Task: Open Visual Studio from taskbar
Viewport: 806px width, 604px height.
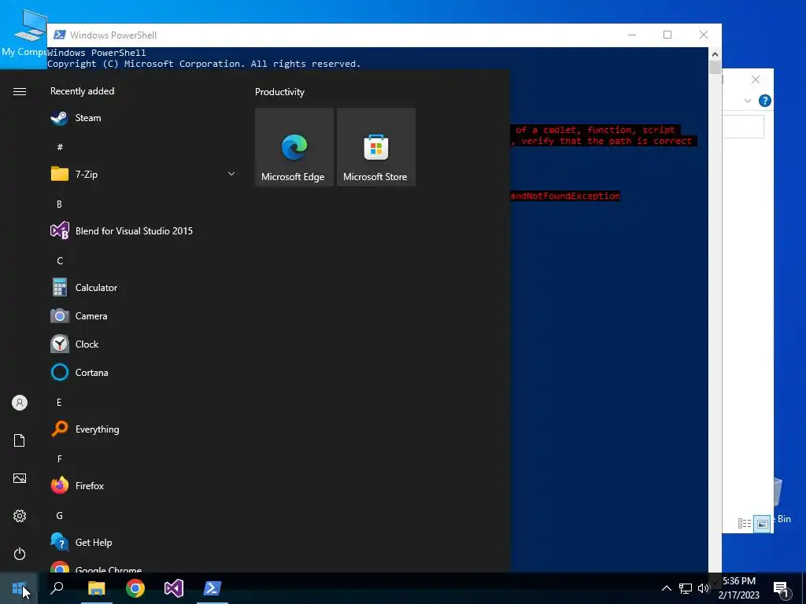Action: click(174, 588)
